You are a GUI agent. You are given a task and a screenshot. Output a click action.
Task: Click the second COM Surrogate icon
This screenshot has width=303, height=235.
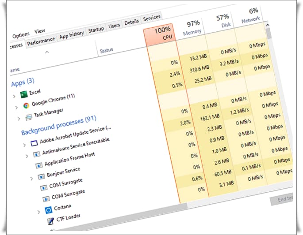click(46, 198)
